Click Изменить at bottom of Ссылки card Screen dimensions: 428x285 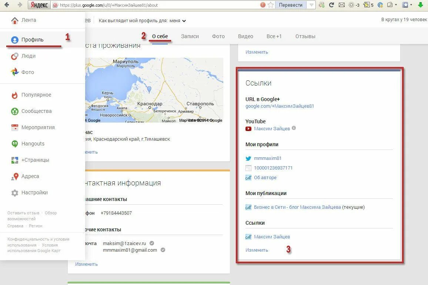coord(257,250)
